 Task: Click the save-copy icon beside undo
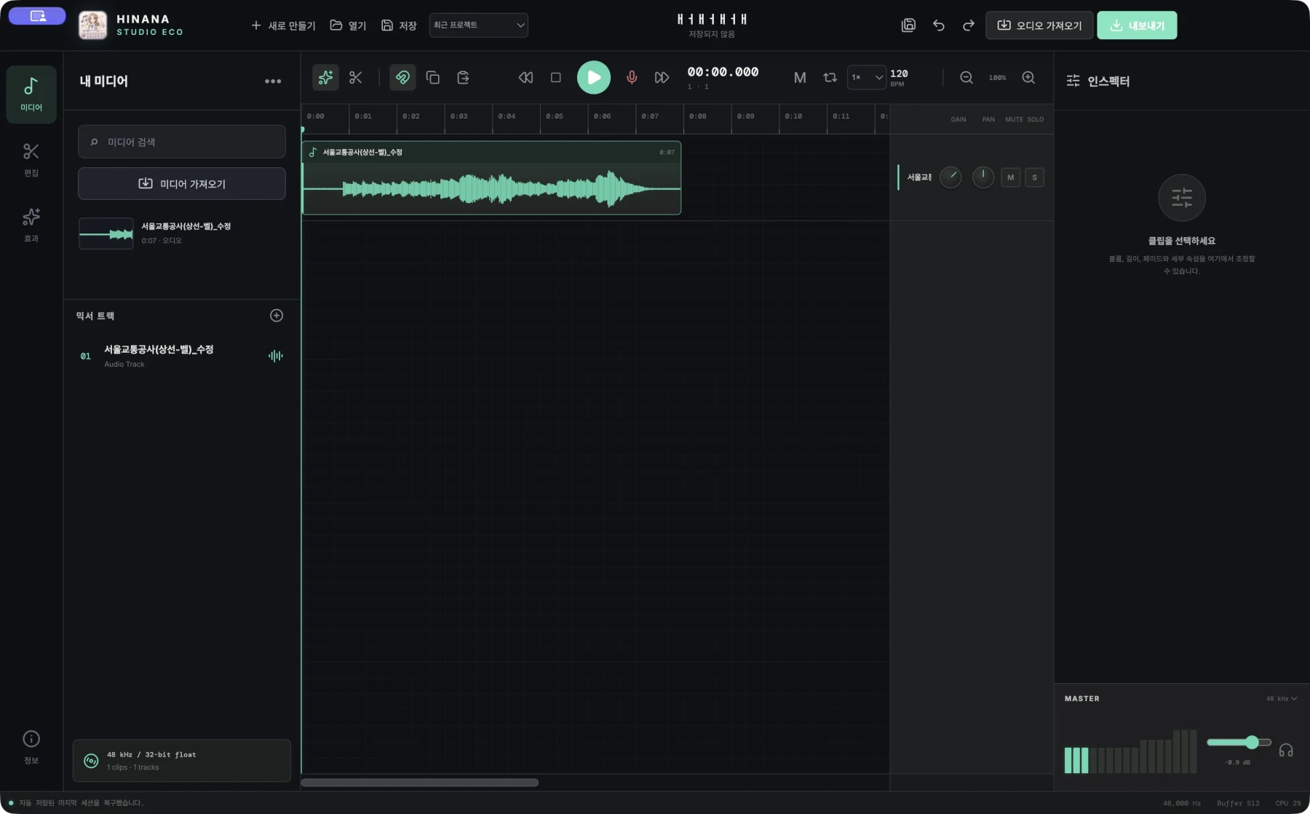(908, 25)
